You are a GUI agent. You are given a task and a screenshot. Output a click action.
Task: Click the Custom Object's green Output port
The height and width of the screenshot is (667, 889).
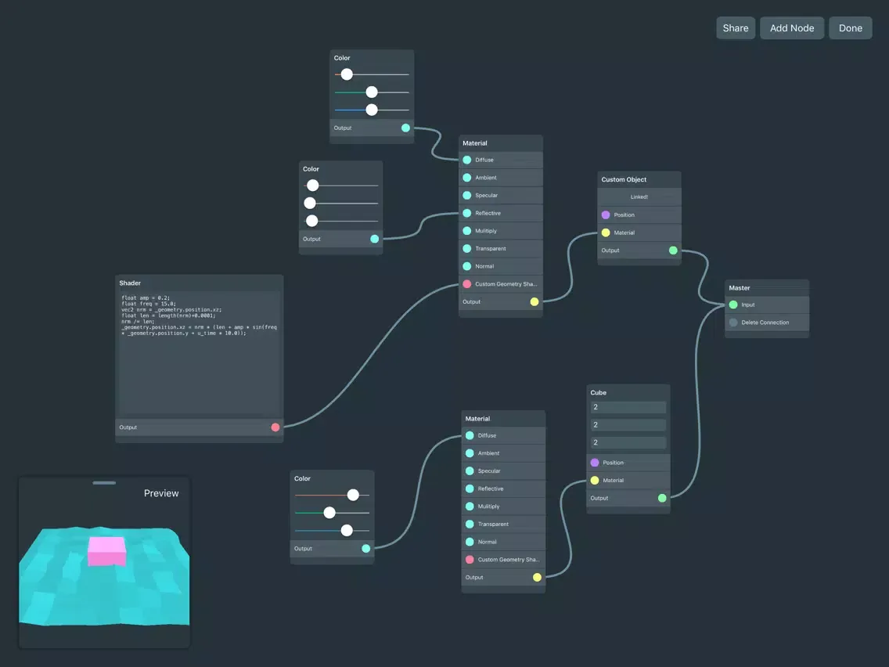click(x=673, y=251)
